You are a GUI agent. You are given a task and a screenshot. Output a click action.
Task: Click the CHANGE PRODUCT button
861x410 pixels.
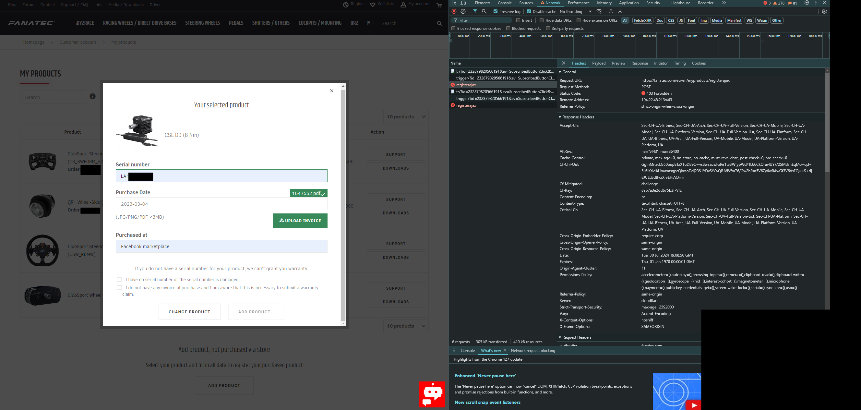point(189,312)
